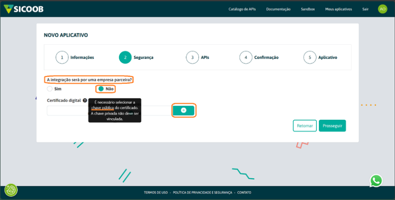This screenshot has width=395, height=200.
Task: Go to step 1 Informações
Action: tap(75, 57)
